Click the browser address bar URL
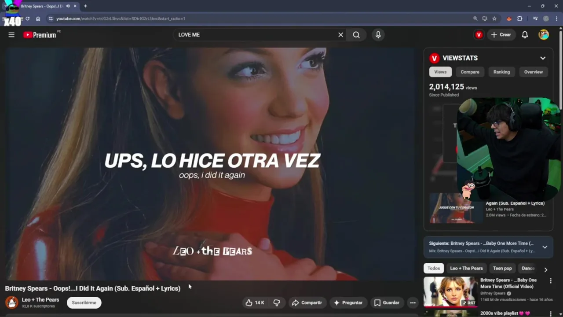This screenshot has width=563, height=317. click(121, 18)
